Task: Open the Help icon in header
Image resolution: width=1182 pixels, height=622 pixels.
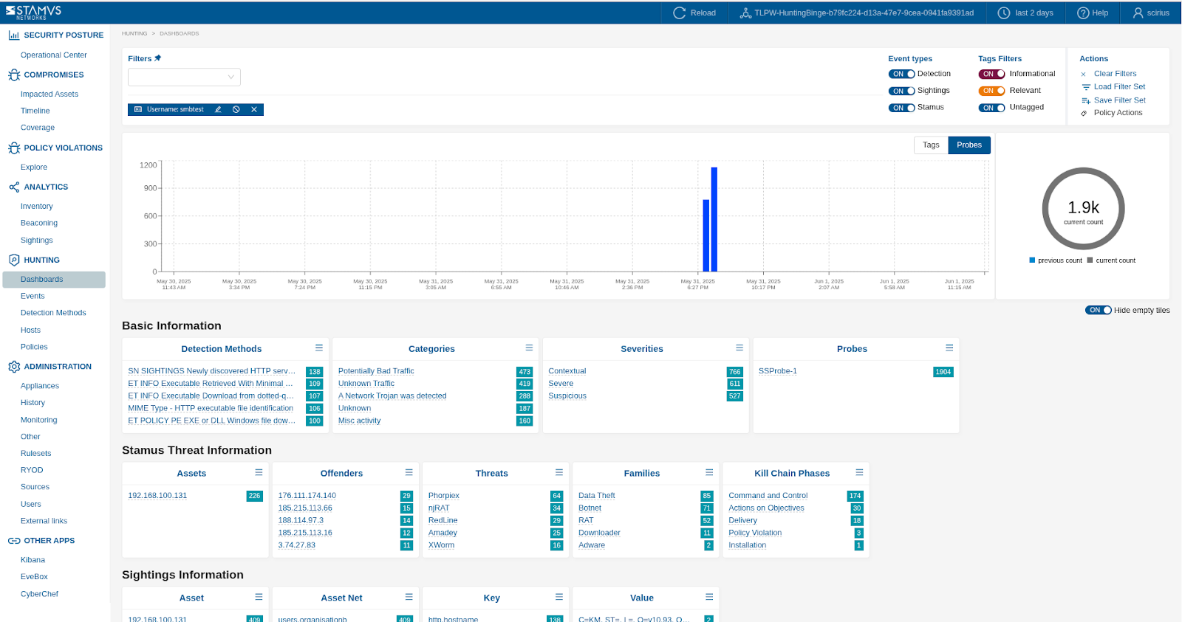Action: coord(1083,13)
